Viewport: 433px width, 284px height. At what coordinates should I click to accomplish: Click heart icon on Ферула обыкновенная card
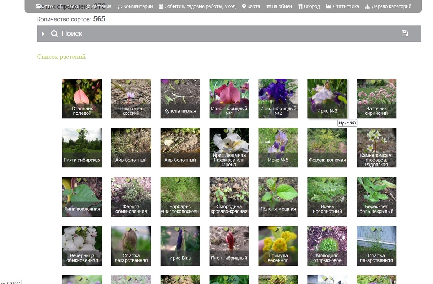[128, 180]
